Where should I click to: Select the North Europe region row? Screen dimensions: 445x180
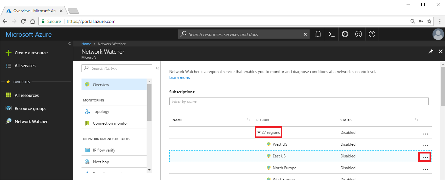click(300, 168)
